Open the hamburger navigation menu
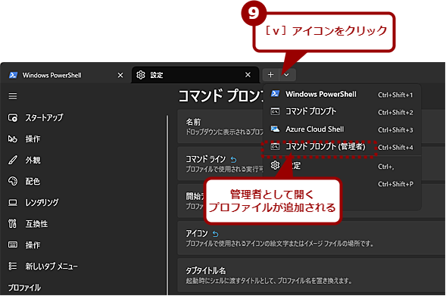The width and height of the screenshot is (446, 296). (x=13, y=96)
